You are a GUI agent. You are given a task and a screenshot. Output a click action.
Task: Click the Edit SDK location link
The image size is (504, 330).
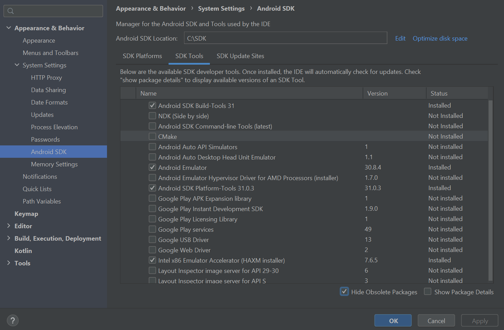pyautogui.click(x=400, y=38)
